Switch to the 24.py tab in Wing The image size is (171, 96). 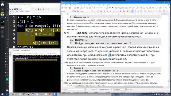[x=17, y=11]
